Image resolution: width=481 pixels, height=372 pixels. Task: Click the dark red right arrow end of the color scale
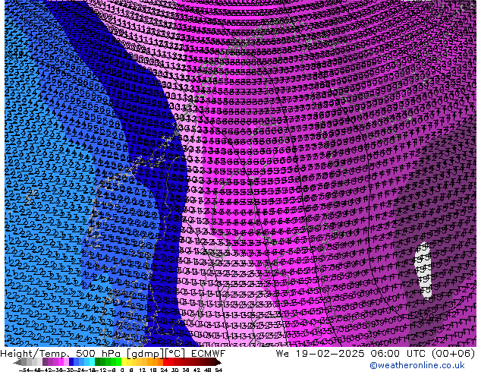[218, 362]
